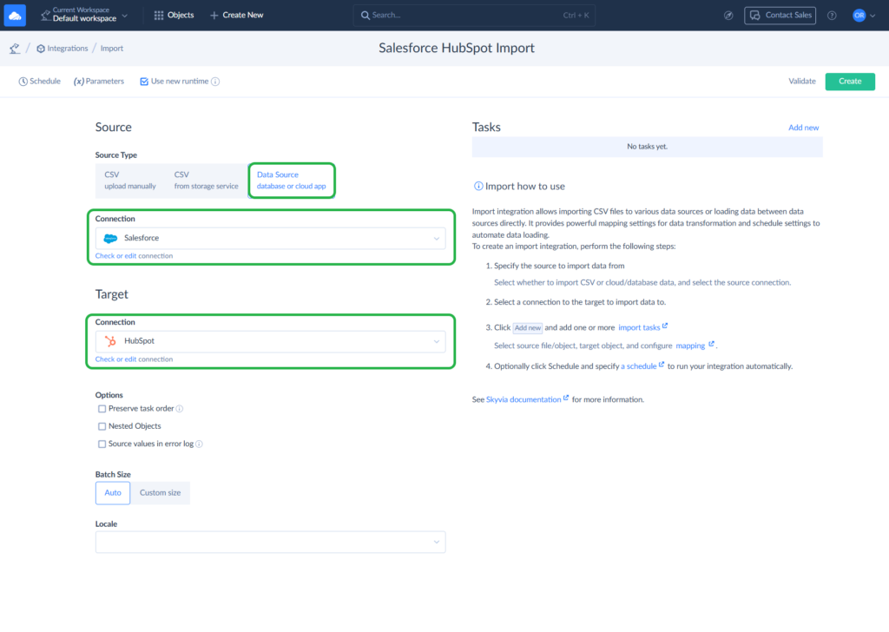Screen dimensions: 889x632
Task: Click the help question mark icon
Action: tap(831, 15)
